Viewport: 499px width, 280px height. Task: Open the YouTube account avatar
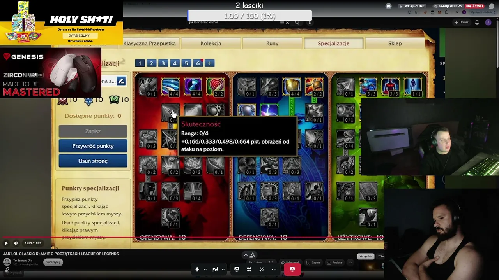click(x=488, y=22)
